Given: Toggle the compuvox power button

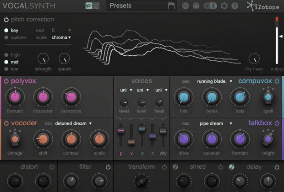Looking at the screenshot, I should [x=277, y=81].
